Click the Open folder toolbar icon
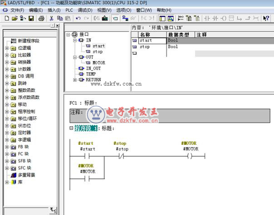Viewport: 274px width, 215px height. click(15, 18)
